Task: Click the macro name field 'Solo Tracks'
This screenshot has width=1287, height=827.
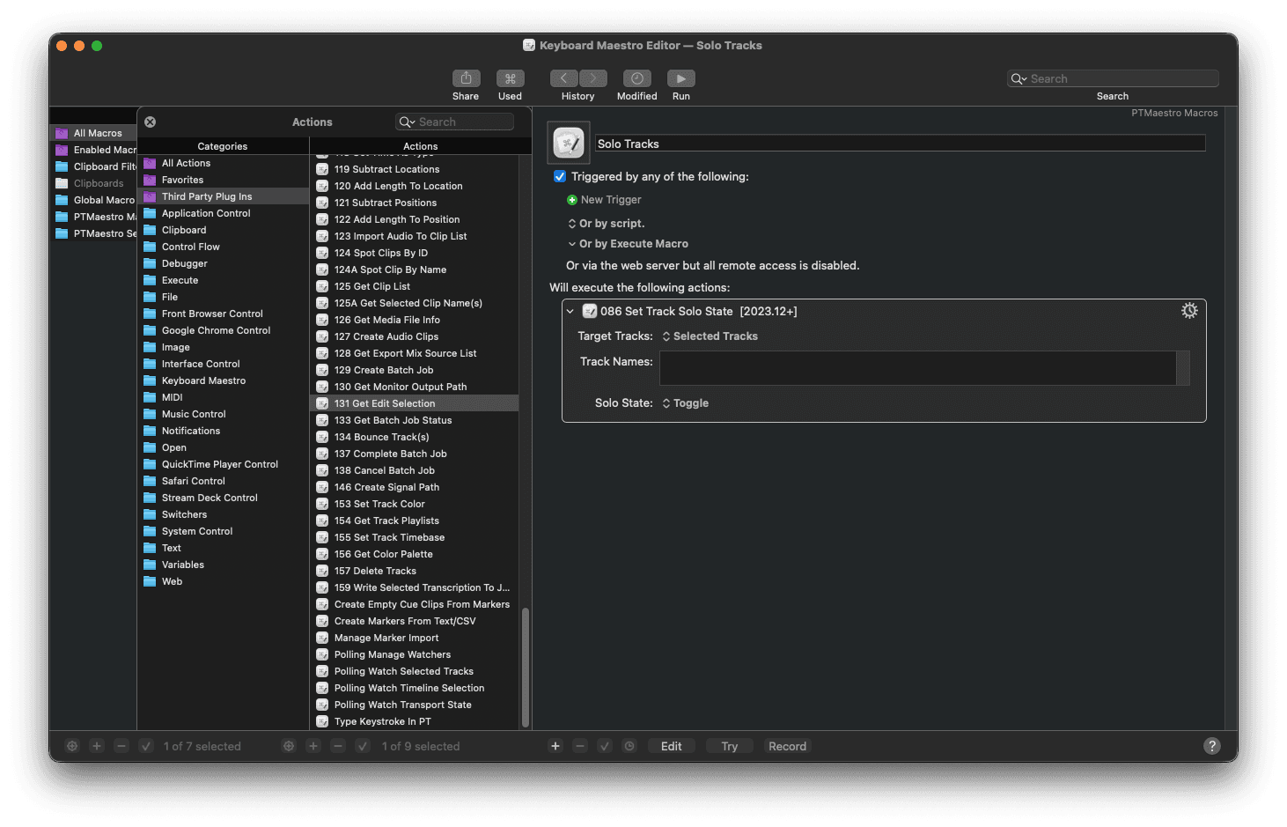Action: [x=900, y=144]
